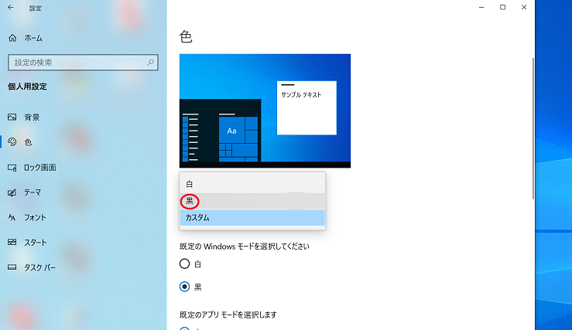
Task: Click the back arrow in Settings
Action: [x=11, y=7]
